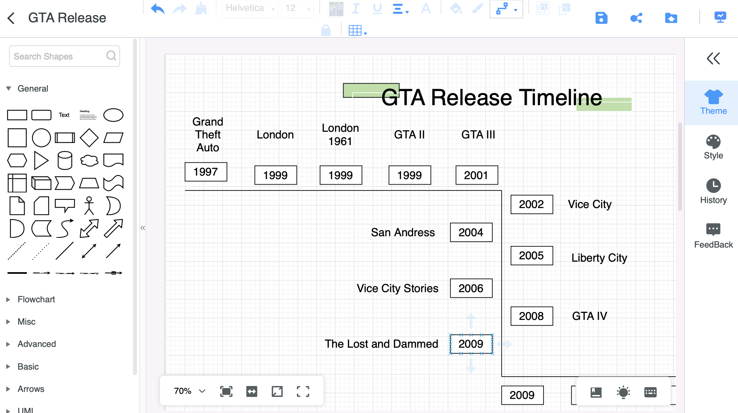738x413 pixels.
Task: Pick the bidirectional block arrow shape
Action: click(x=89, y=228)
